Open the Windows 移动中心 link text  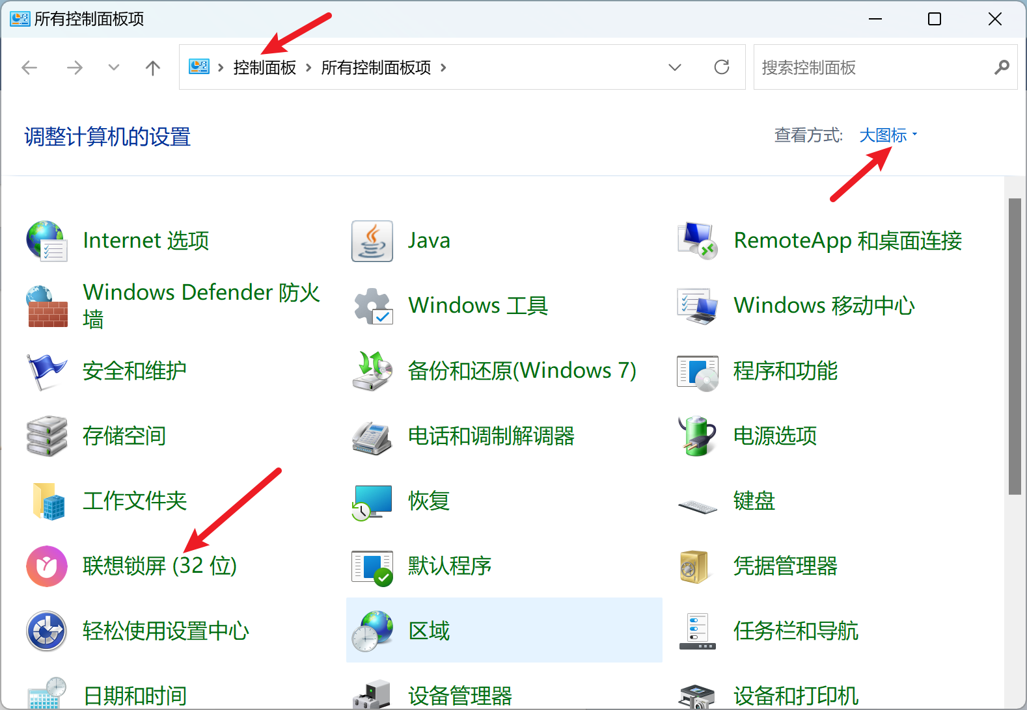(825, 306)
